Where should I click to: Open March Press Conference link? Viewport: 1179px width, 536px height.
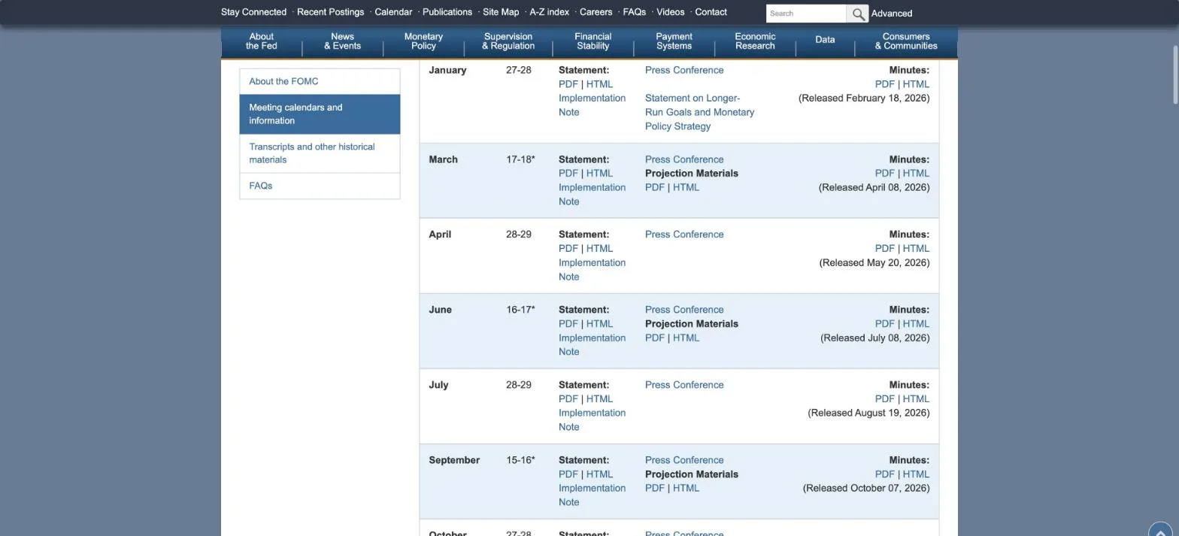[x=684, y=159]
